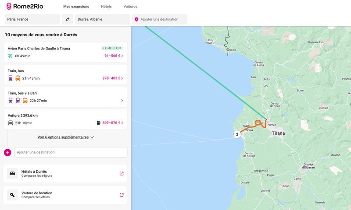Screen dimensions: 351x210
Task: Click the train icon in Train, bus row
Action: (11, 78)
